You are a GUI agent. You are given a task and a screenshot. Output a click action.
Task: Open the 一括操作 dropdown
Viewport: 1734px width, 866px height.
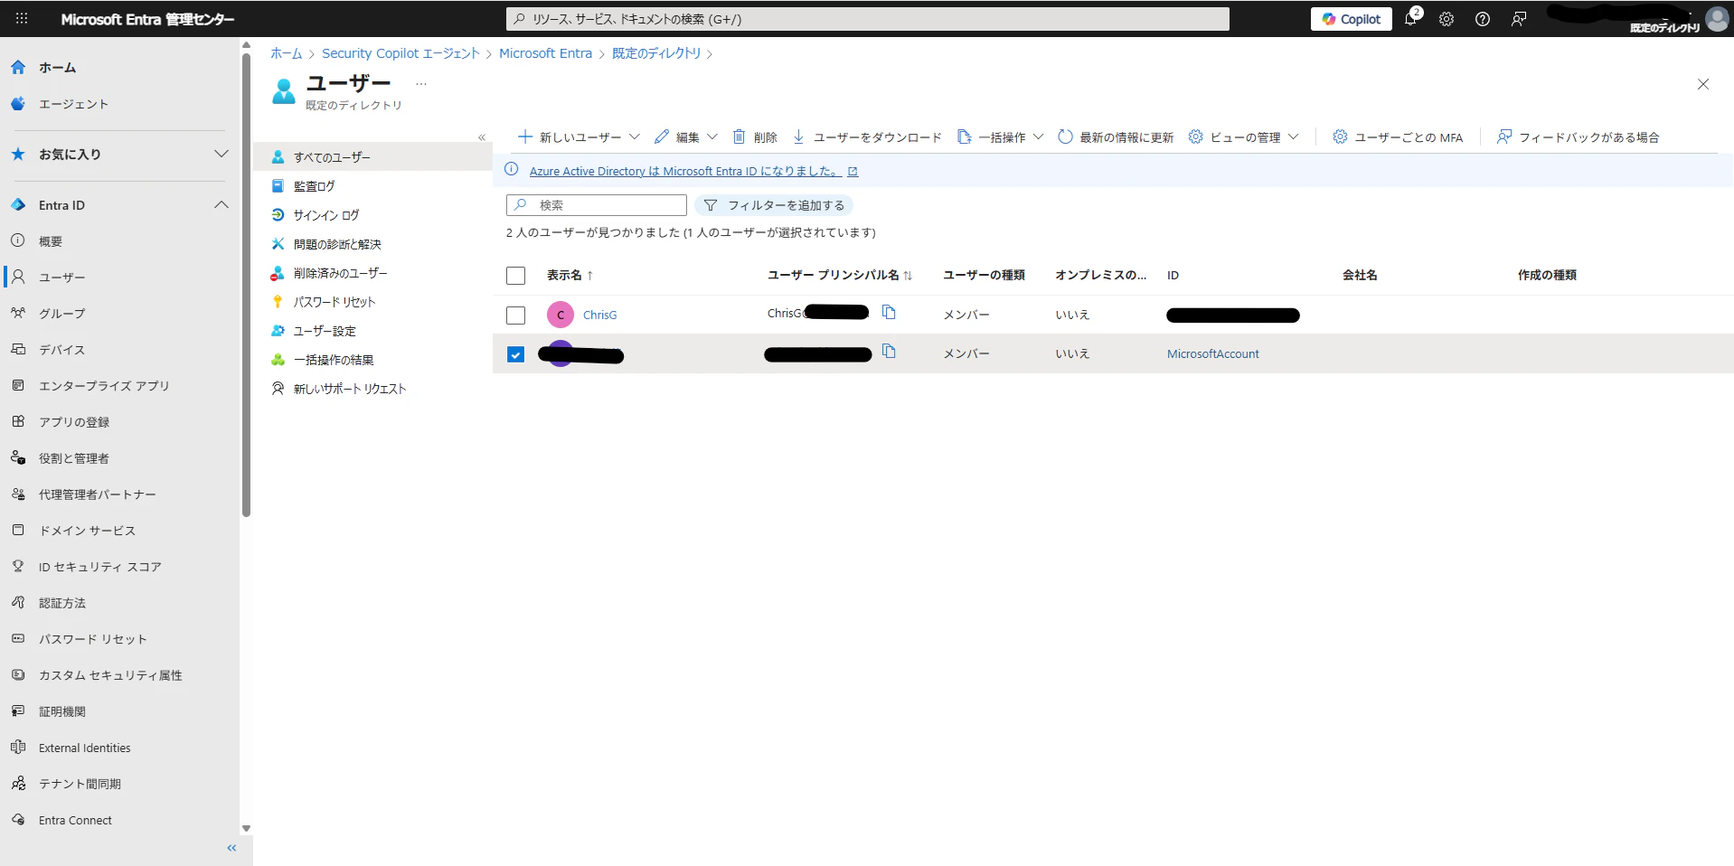pyautogui.click(x=1001, y=137)
